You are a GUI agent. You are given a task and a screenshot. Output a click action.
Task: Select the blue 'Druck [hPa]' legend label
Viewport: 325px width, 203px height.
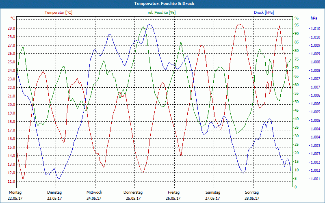pyautogui.click(x=264, y=13)
